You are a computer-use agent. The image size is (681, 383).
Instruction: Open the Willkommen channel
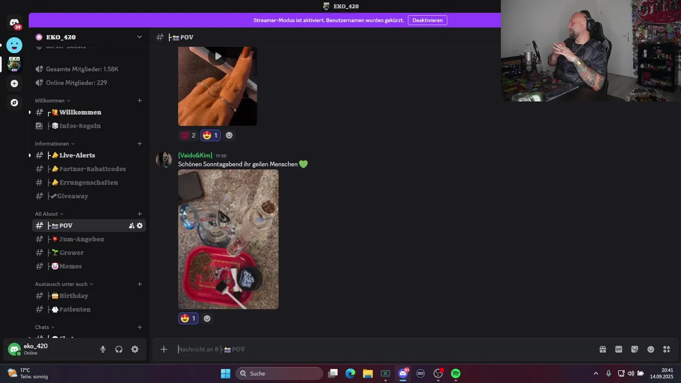(x=89, y=112)
